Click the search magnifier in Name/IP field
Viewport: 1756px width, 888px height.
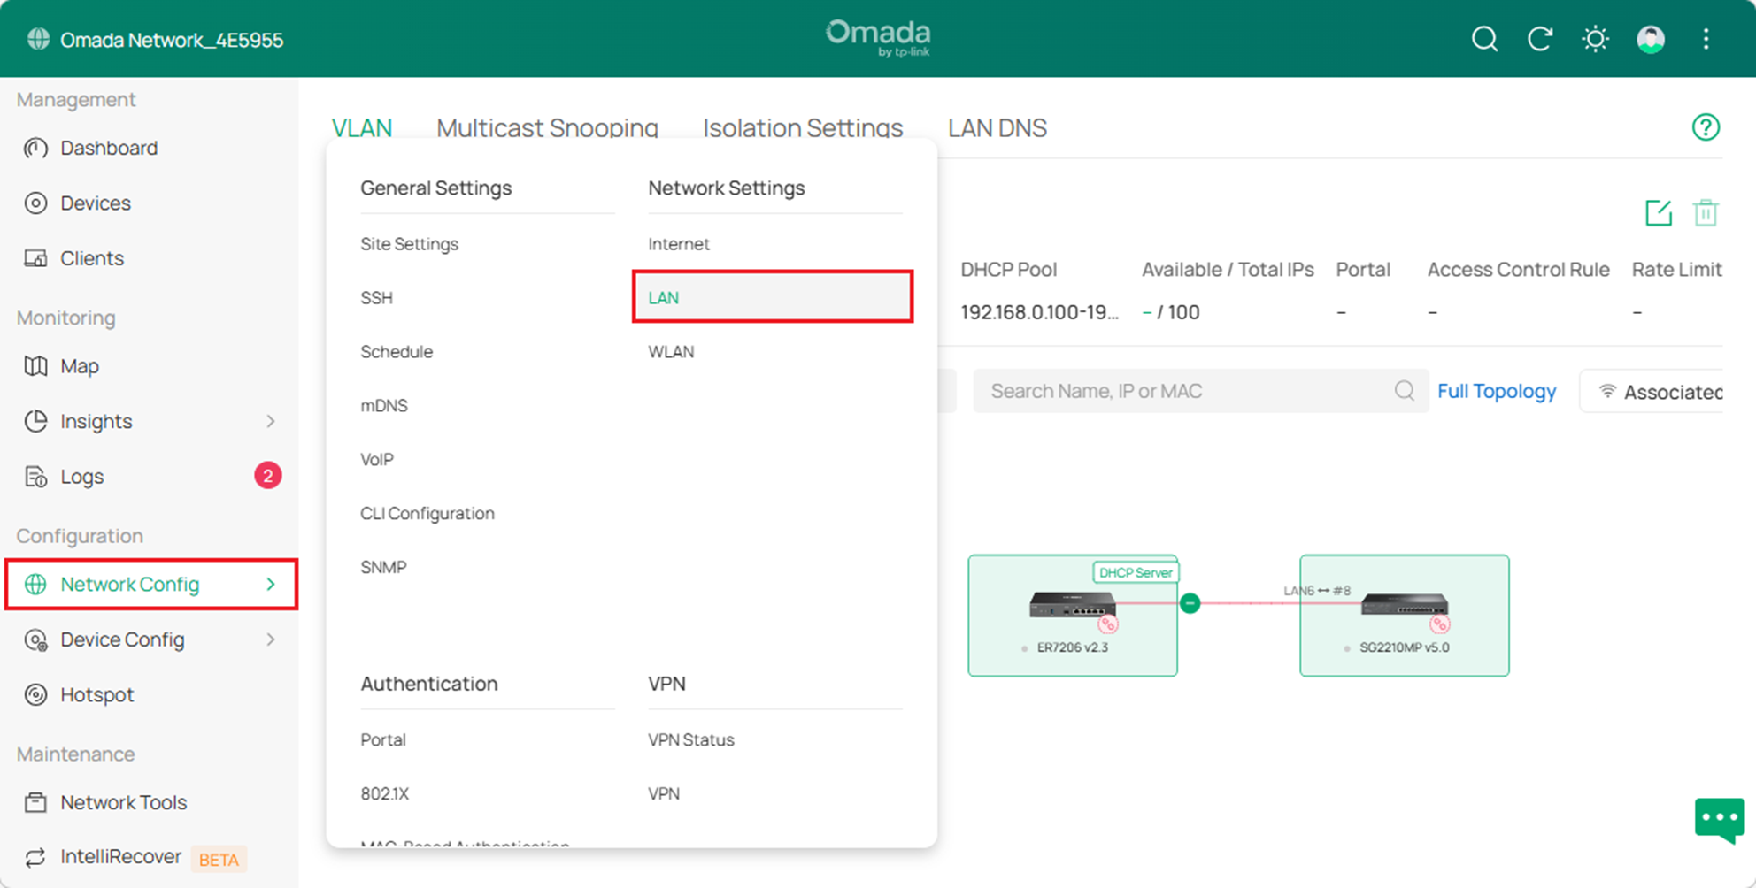[1404, 391]
